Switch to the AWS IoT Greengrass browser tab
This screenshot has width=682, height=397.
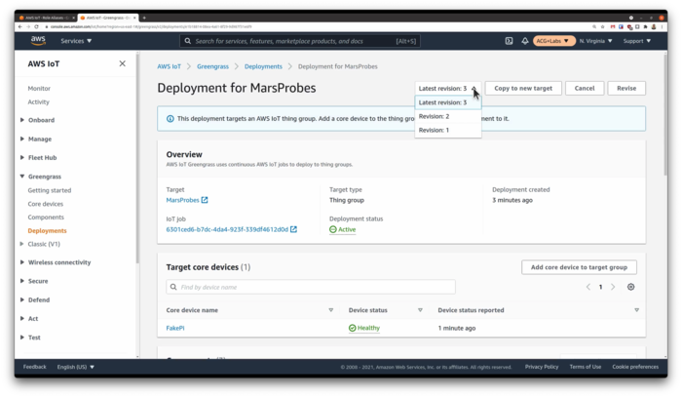pos(107,18)
